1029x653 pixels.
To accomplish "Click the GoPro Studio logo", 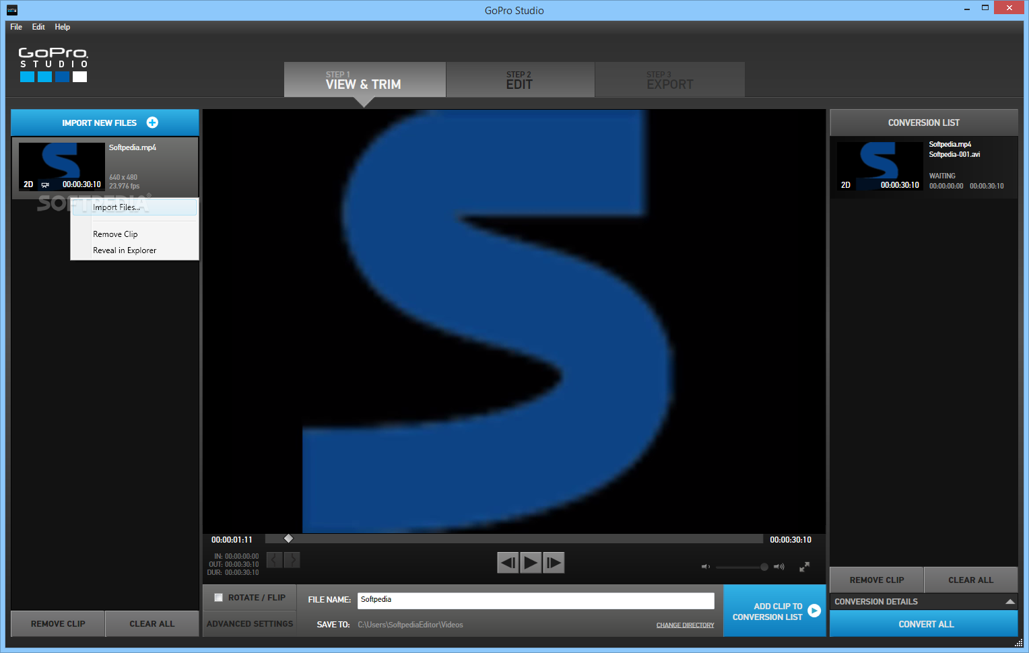I will (53, 65).
